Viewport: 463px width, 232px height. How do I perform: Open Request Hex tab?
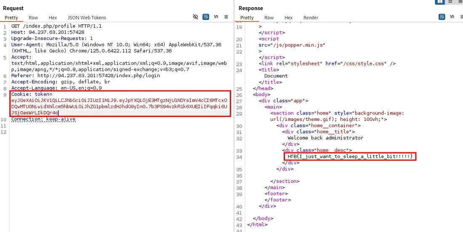[53, 18]
